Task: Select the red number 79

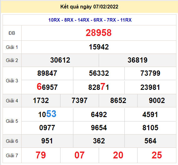Action: [41, 155]
